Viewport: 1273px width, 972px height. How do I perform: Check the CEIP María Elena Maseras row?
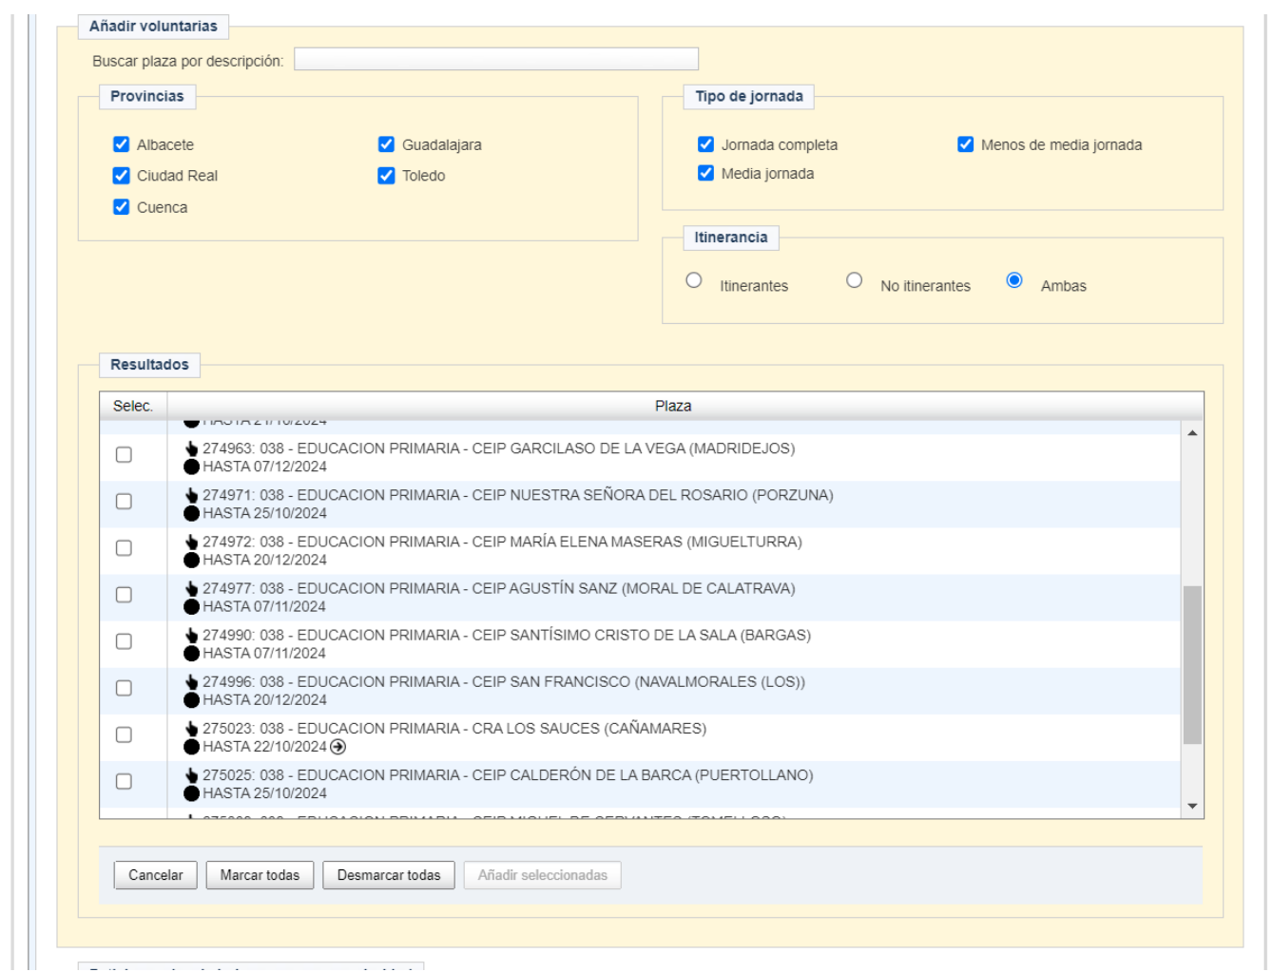point(124,548)
